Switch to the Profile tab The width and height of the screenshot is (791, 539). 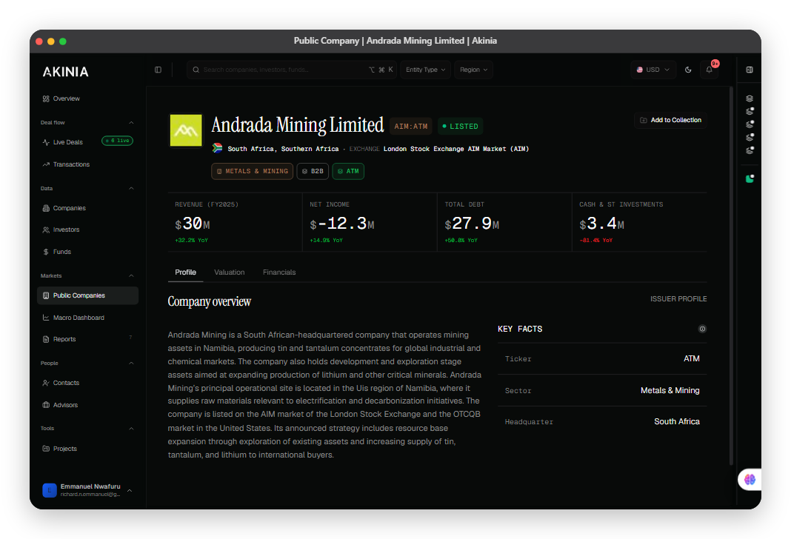pyautogui.click(x=185, y=272)
